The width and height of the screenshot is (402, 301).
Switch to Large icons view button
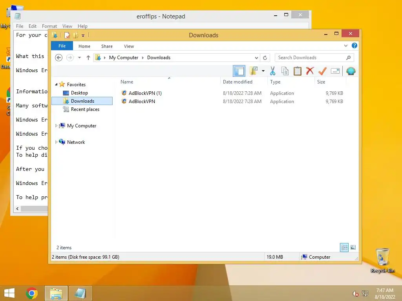pos(353,247)
